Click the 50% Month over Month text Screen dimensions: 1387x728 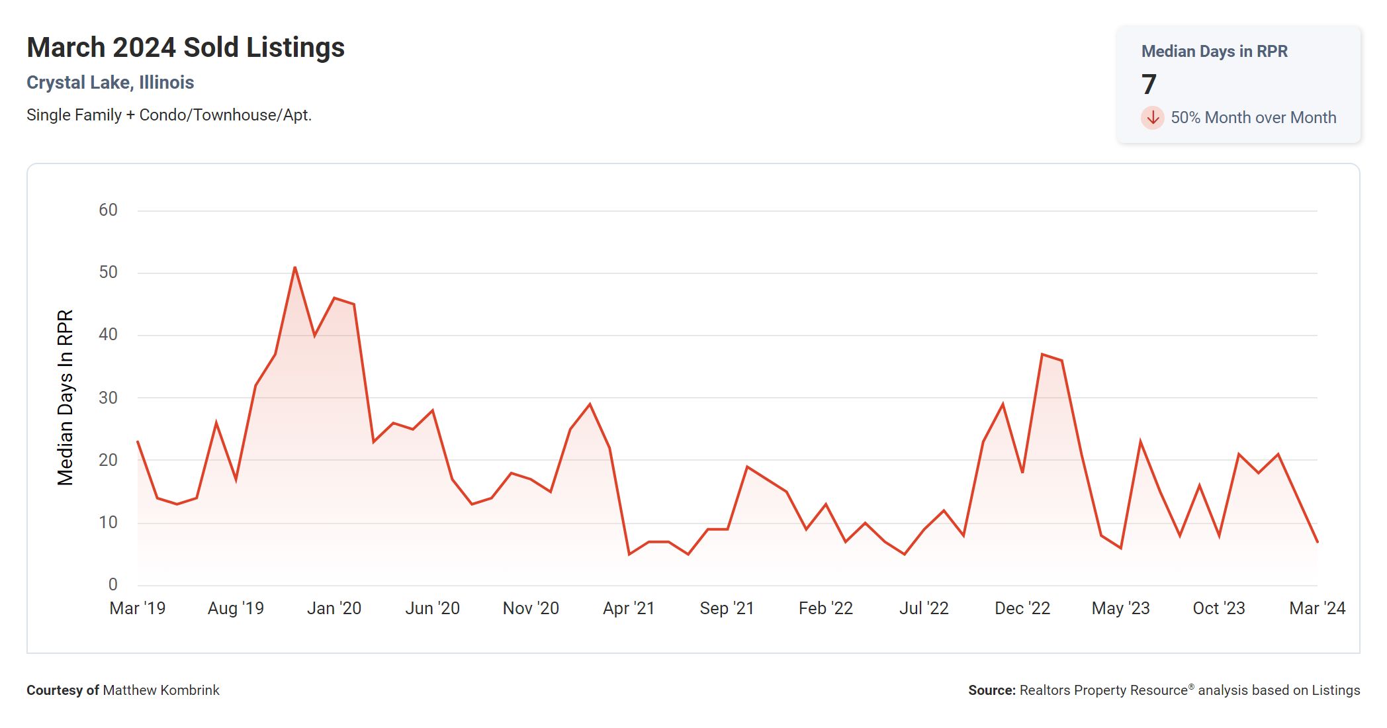pos(1253,118)
